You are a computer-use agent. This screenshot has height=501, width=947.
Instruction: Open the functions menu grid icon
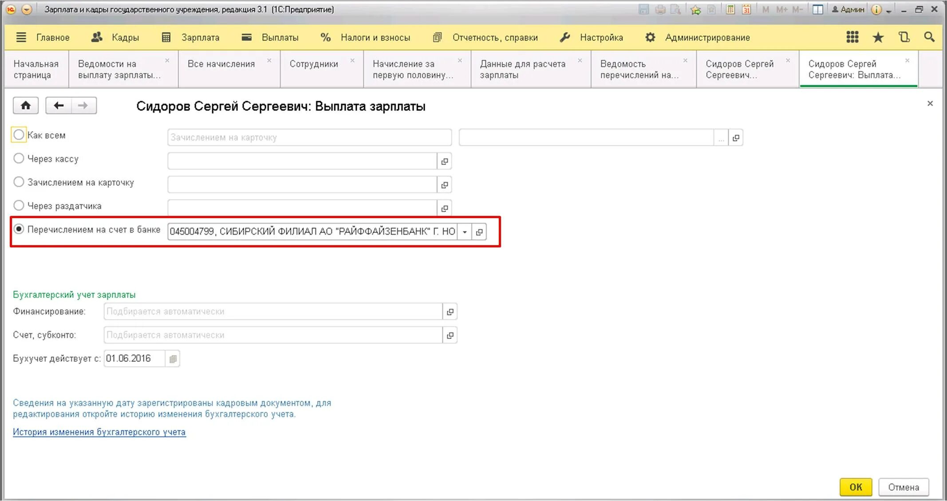(852, 38)
